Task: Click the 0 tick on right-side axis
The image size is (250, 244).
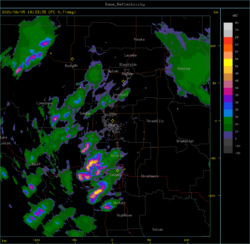Action: tap(216, 121)
